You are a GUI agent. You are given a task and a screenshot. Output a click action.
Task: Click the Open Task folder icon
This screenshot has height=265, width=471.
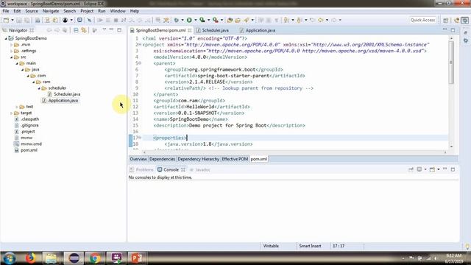coord(238,20)
